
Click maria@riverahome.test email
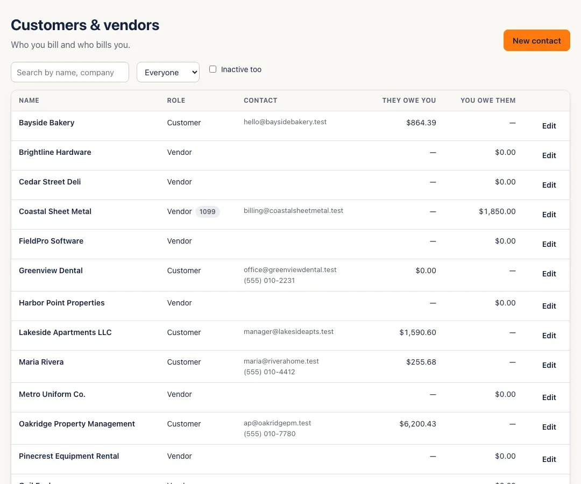(281, 361)
